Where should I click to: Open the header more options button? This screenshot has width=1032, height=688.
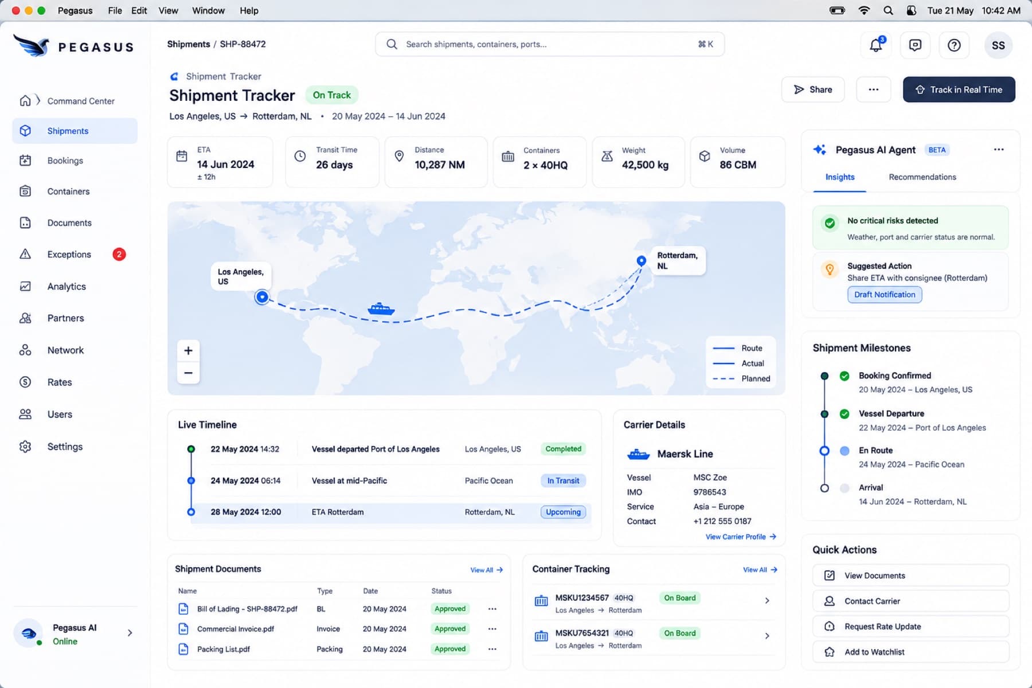pos(873,89)
